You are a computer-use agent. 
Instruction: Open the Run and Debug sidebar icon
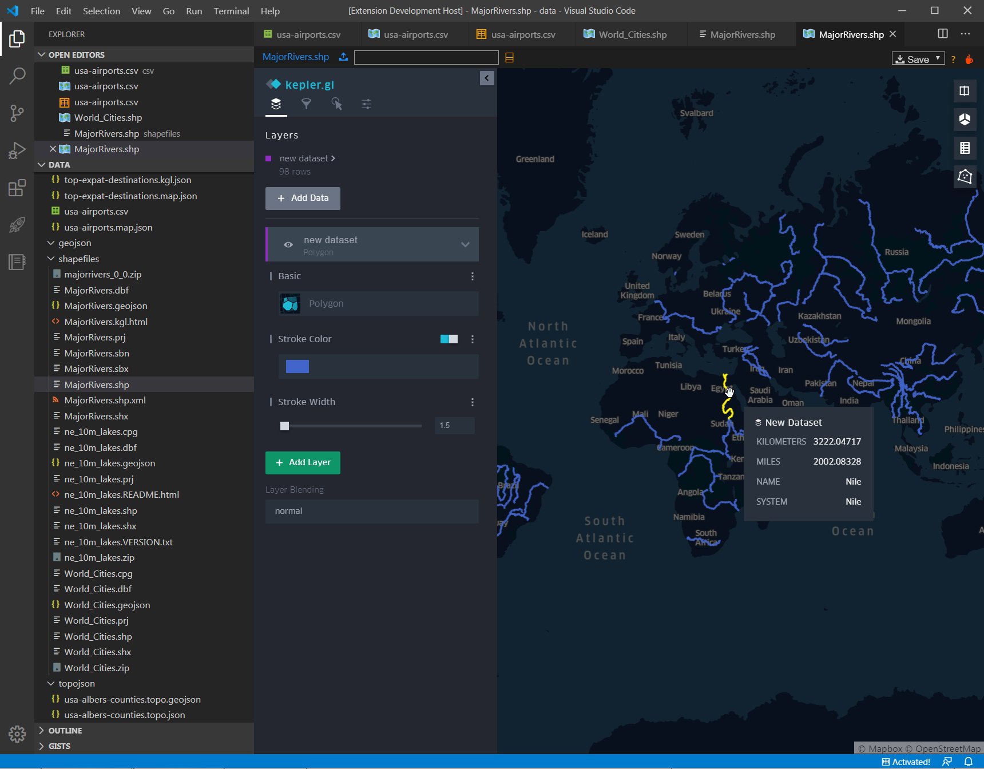17,150
